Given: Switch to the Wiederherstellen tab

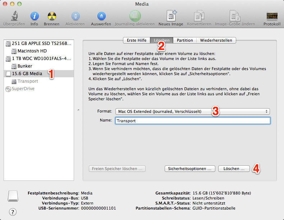Looking at the screenshot, I should coord(216,40).
